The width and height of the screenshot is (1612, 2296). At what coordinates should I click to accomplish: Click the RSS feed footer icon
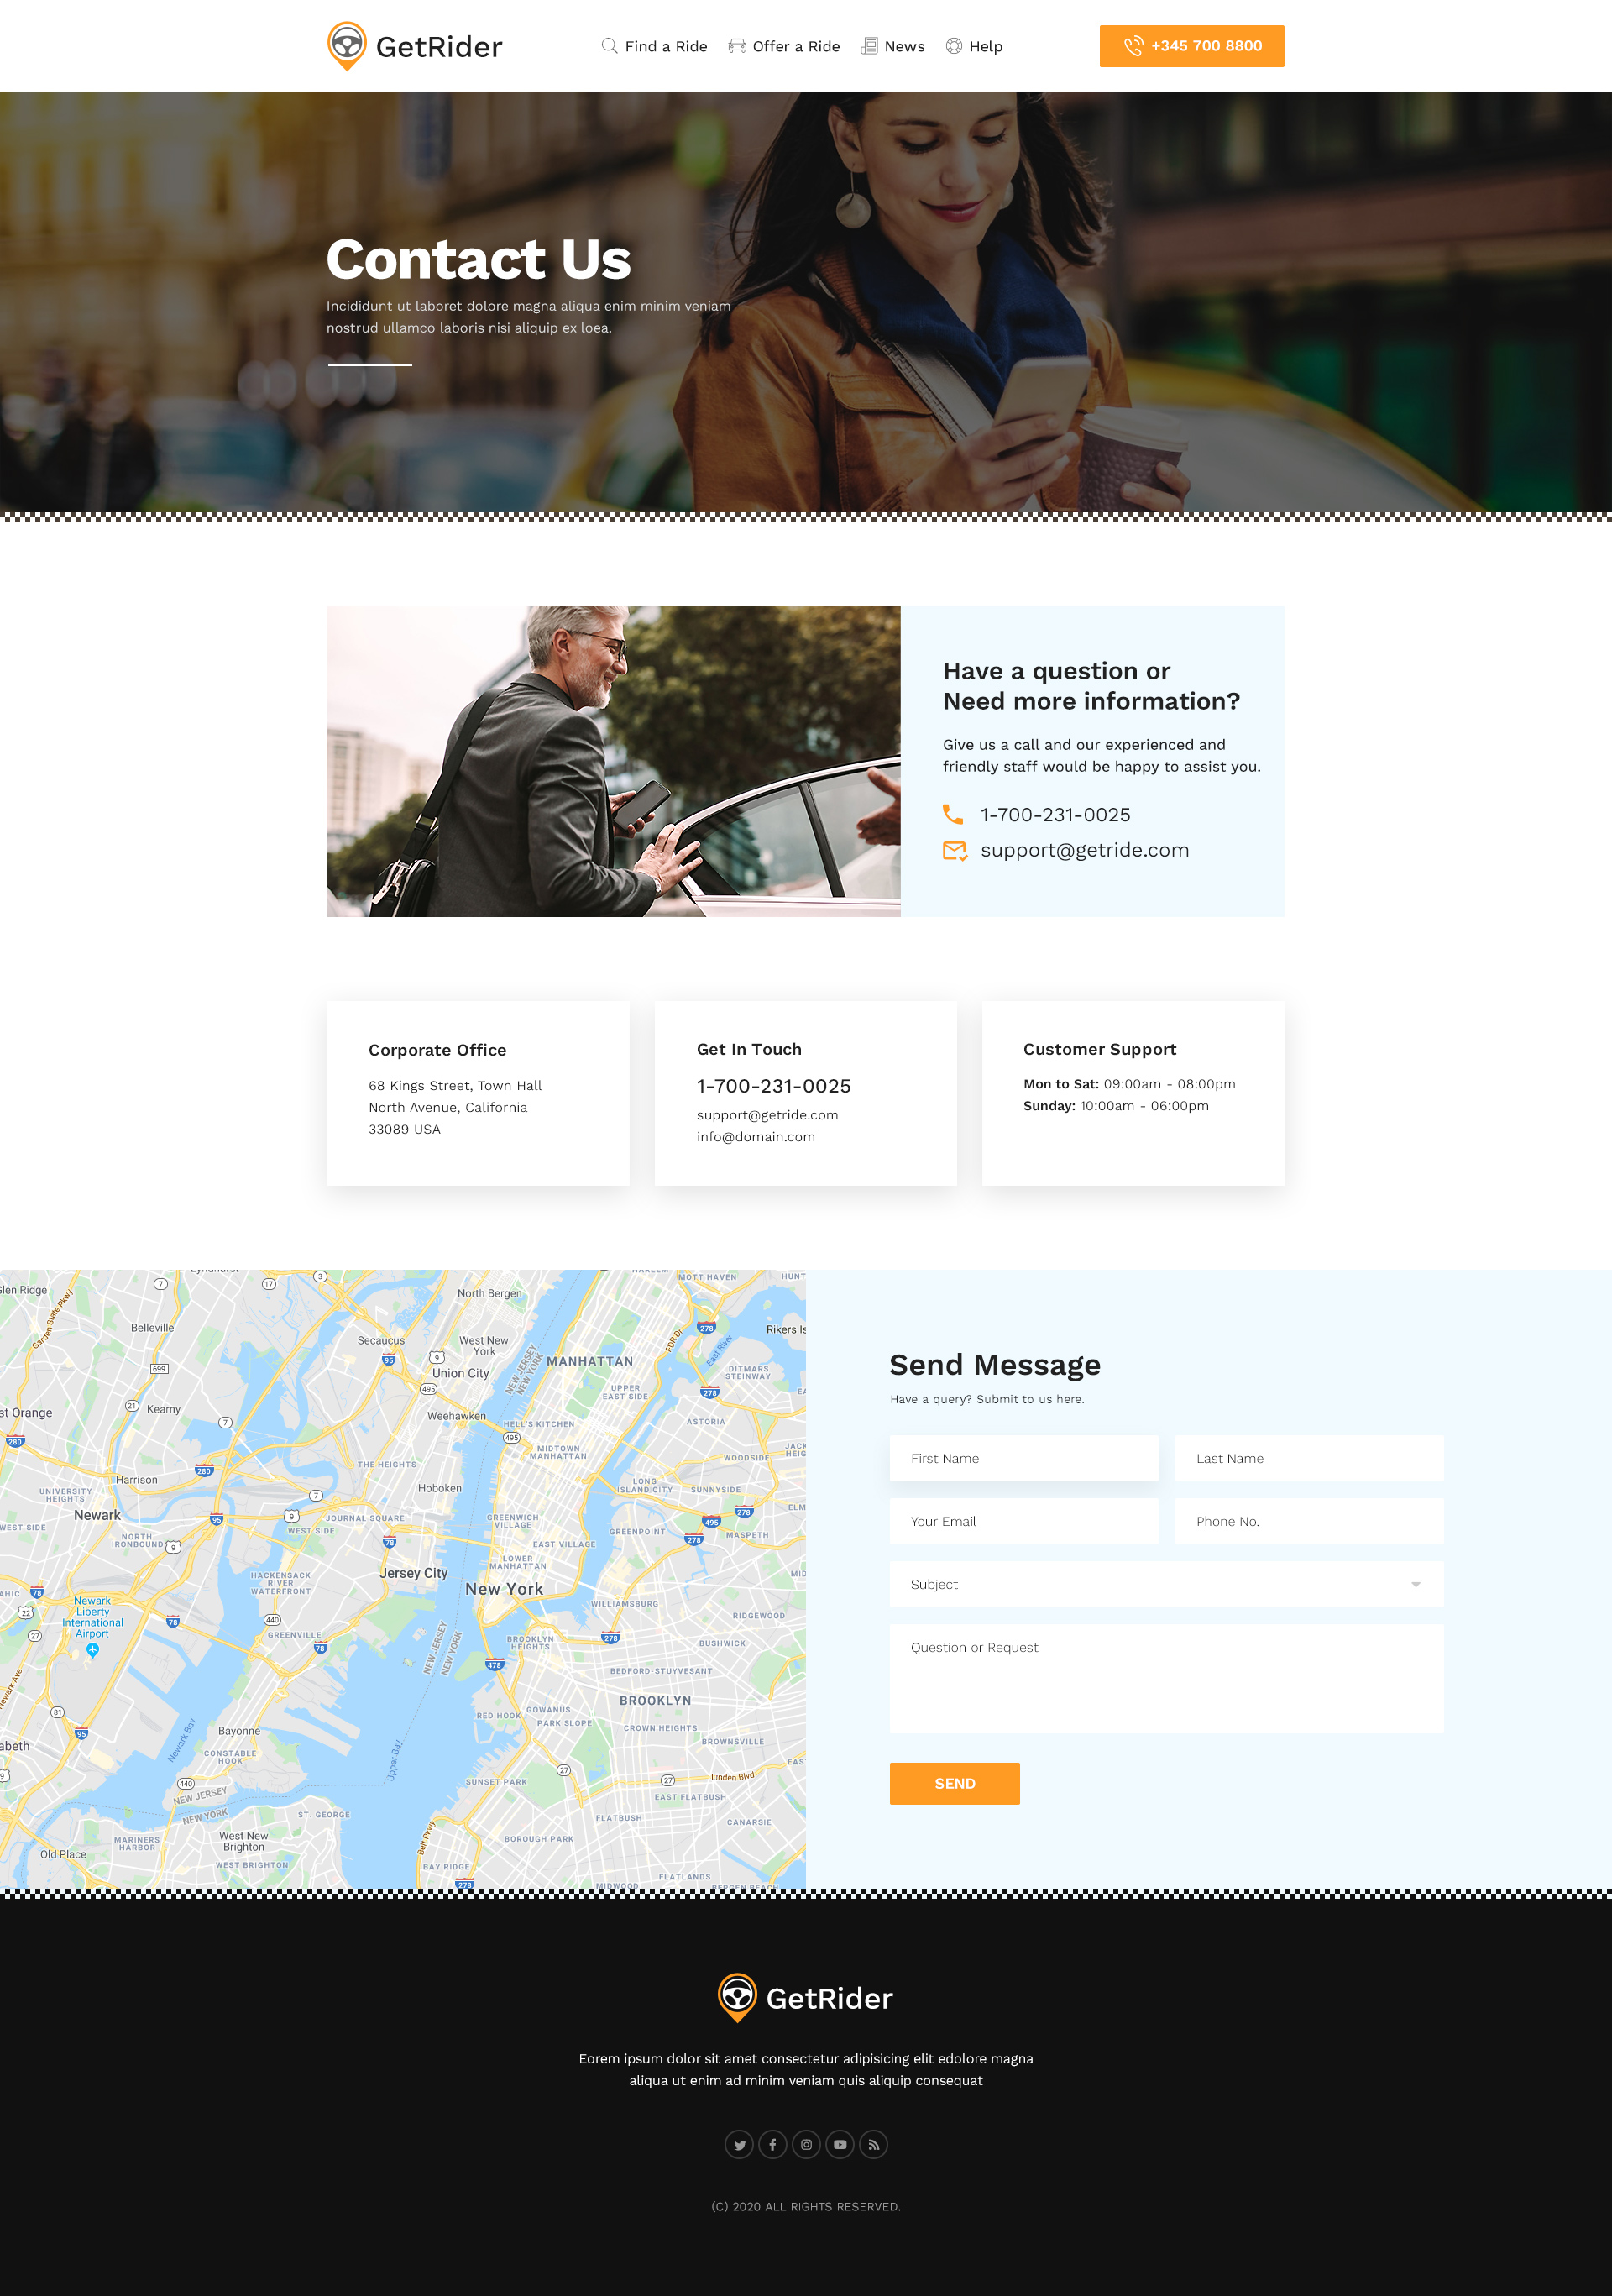pos(873,2144)
